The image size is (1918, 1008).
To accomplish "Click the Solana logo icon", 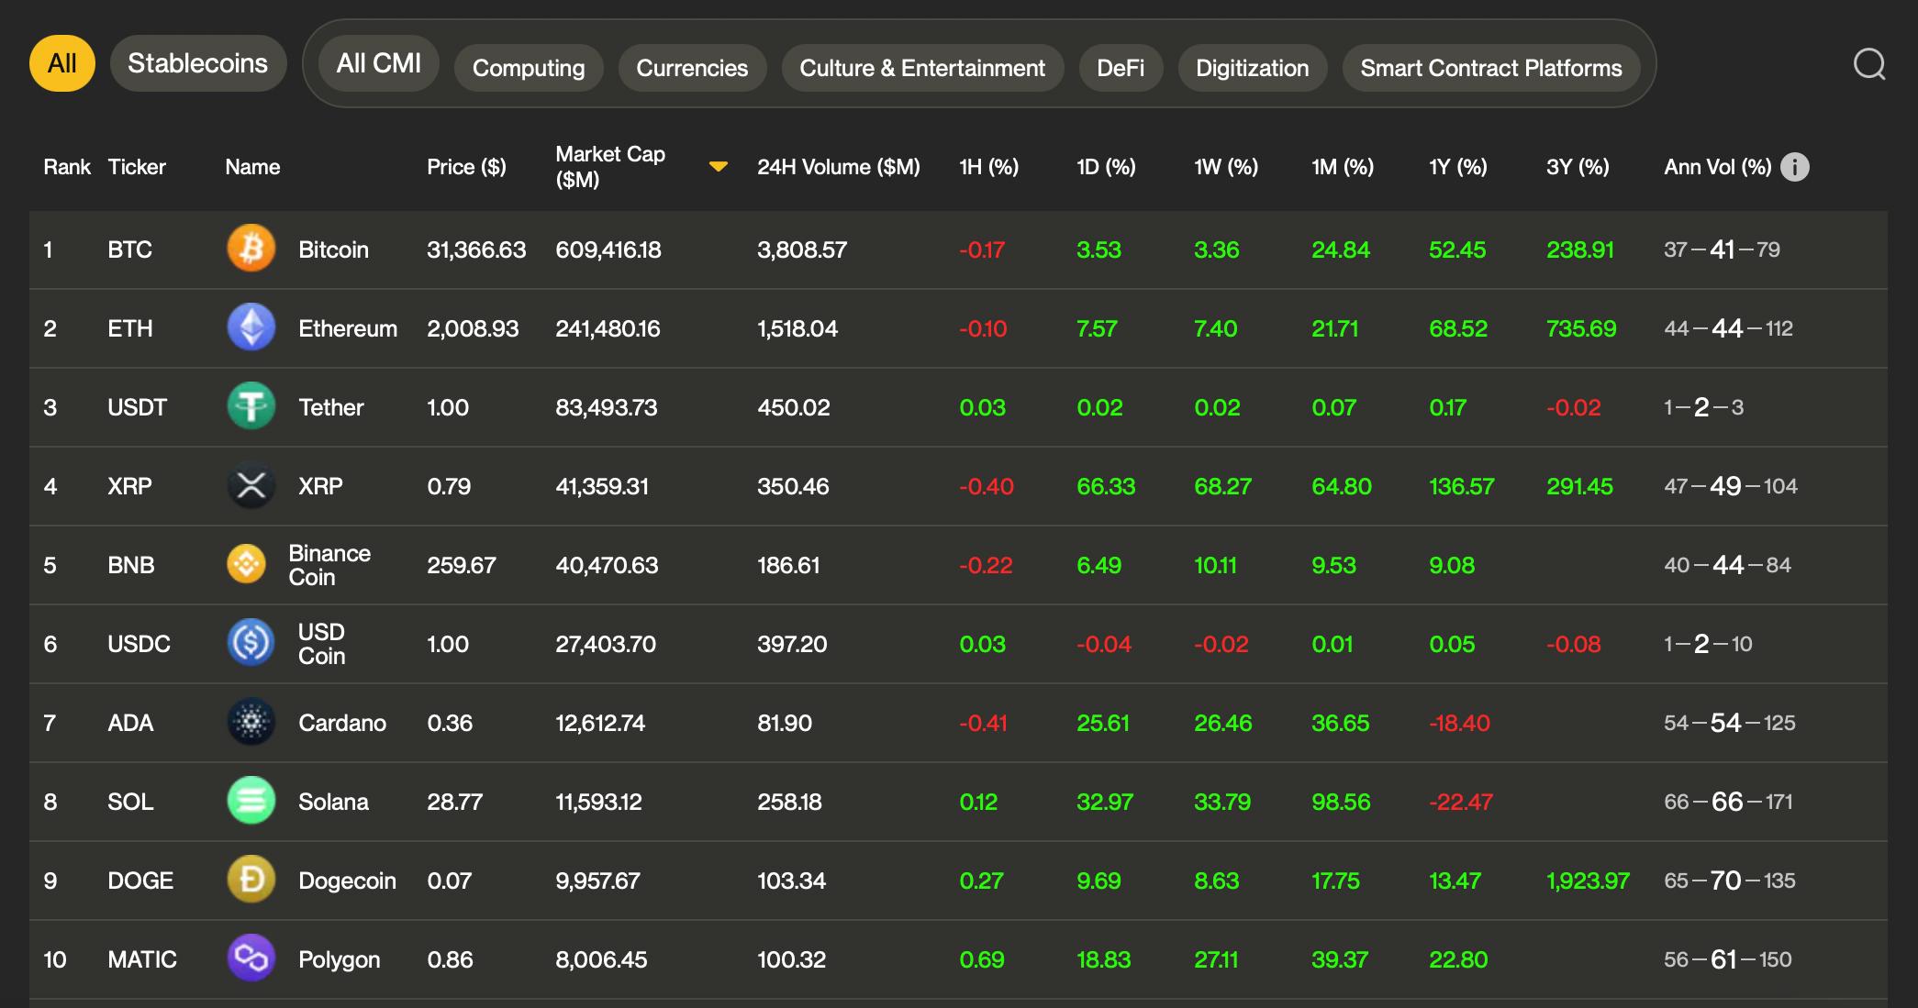I will click(251, 801).
